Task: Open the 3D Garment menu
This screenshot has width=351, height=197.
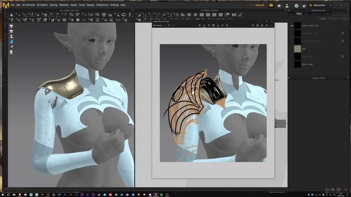Action: pyautogui.click(x=28, y=5)
